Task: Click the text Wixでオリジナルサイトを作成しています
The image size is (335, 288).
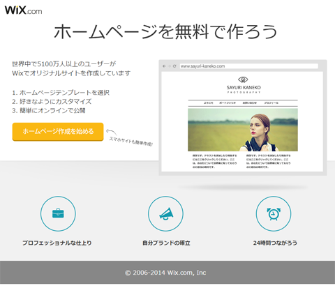Action: click(x=71, y=73)
